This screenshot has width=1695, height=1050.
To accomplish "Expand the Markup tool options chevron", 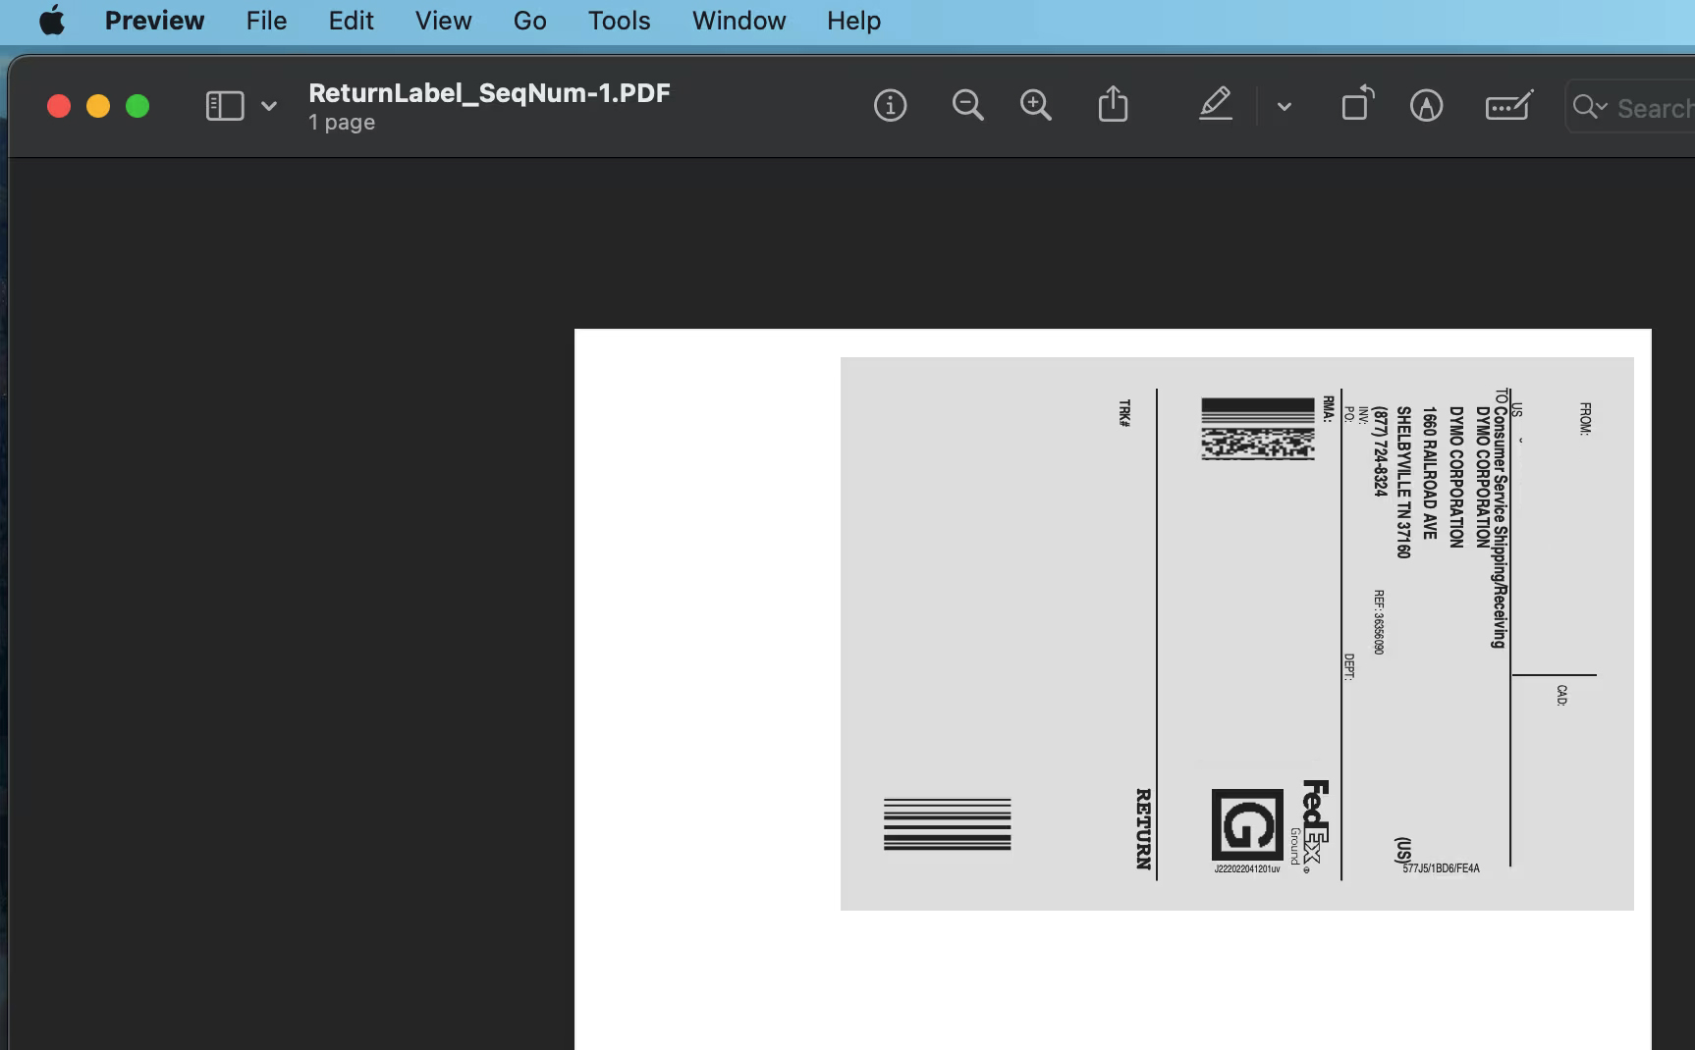I will (1285, 106).
